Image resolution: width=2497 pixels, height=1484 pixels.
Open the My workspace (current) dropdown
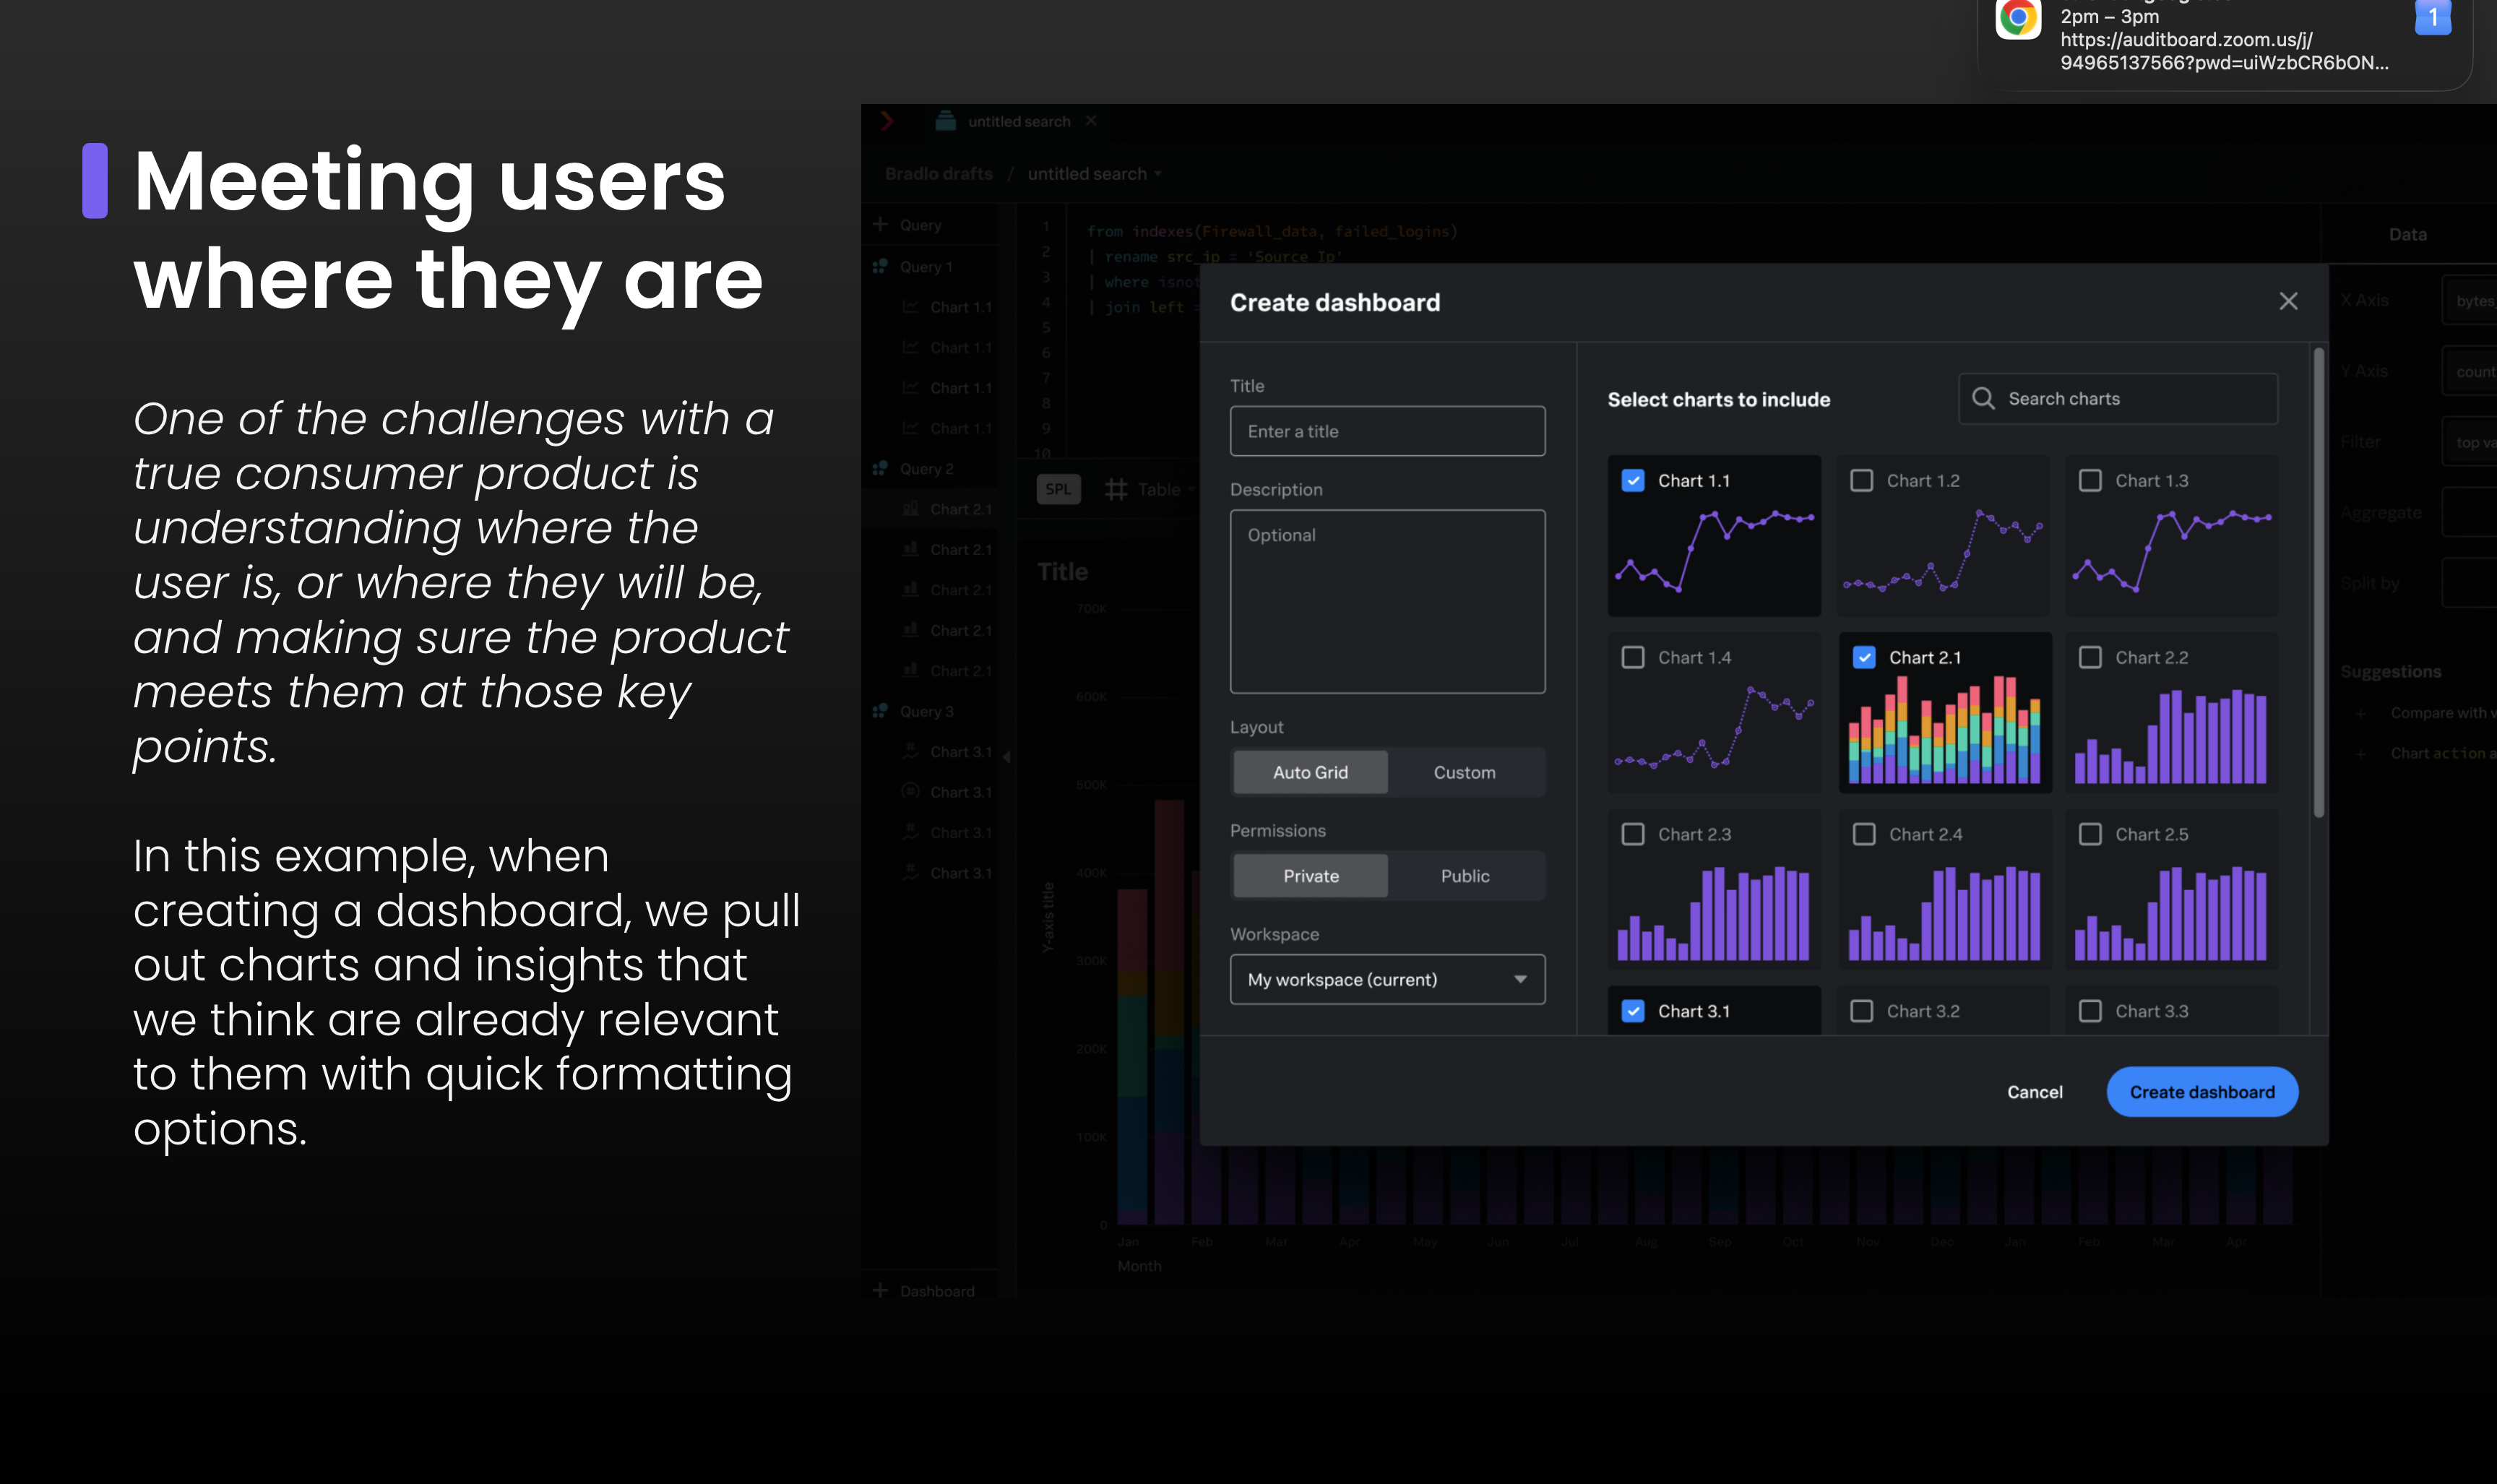point(1387,979)
